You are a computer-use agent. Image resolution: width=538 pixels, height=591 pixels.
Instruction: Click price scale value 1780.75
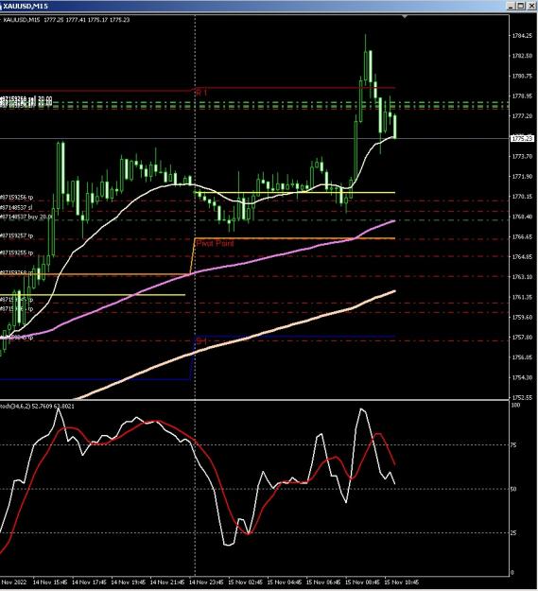522,77
